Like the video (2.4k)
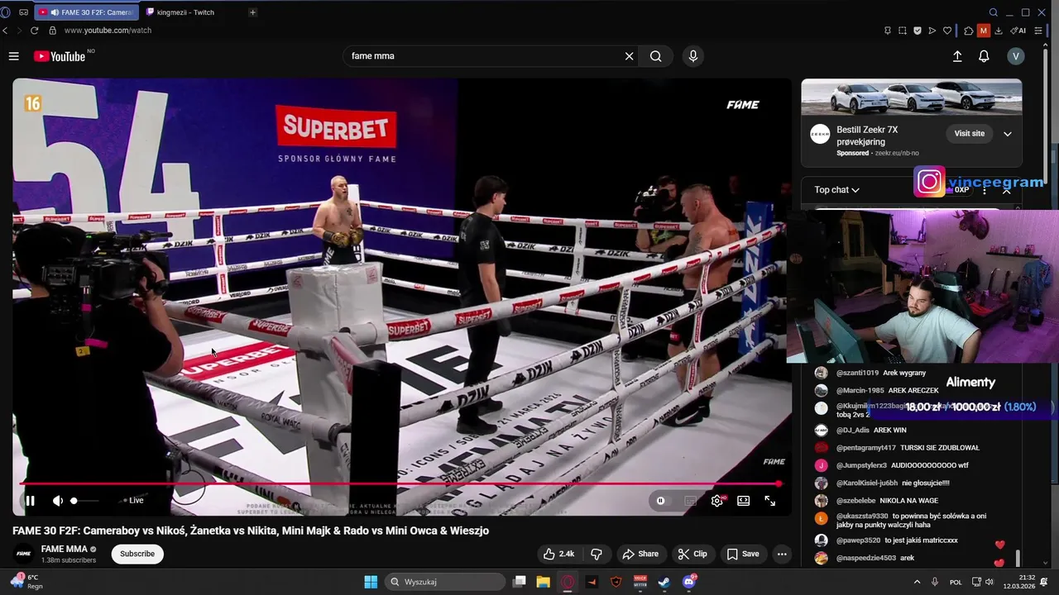This screenshot has width=1059, height=595. click(x=558, y=554)
